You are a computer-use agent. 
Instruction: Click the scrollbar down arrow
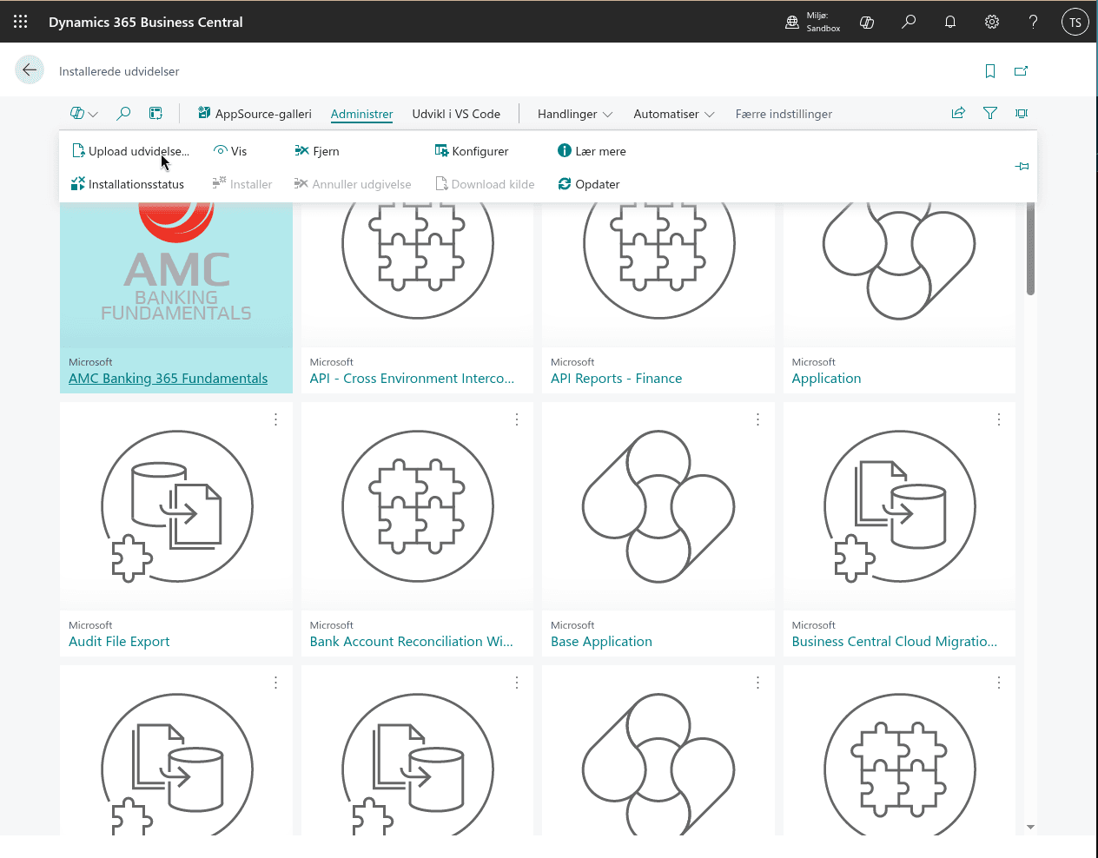pos(1030,828)
